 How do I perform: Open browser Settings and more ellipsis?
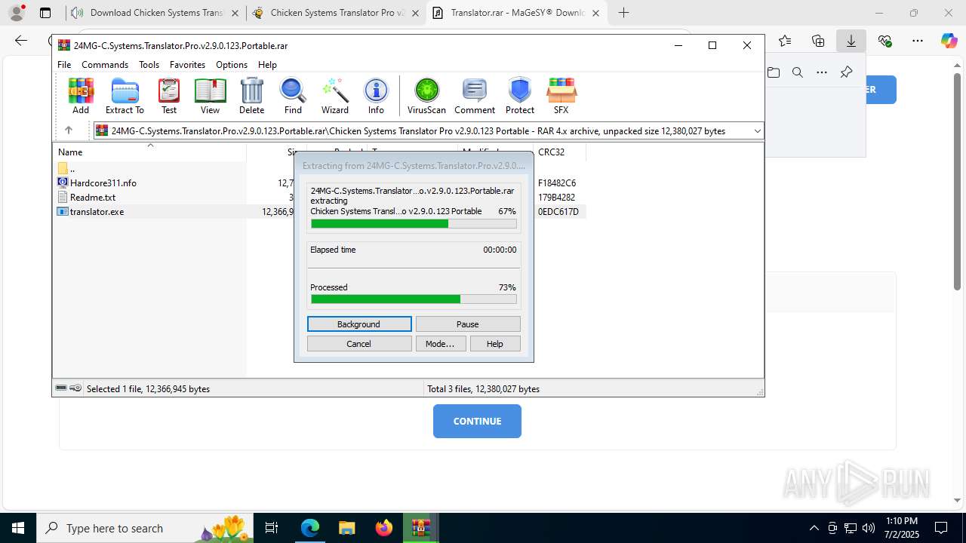918,41
